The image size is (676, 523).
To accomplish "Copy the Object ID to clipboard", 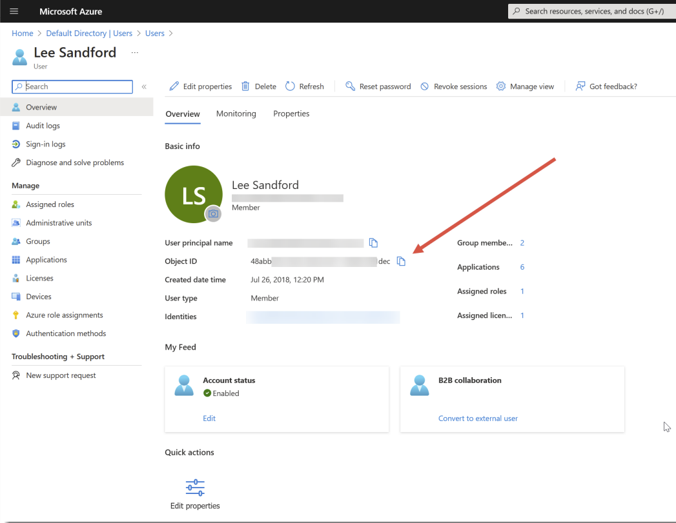I will click(x=401, y=261).
